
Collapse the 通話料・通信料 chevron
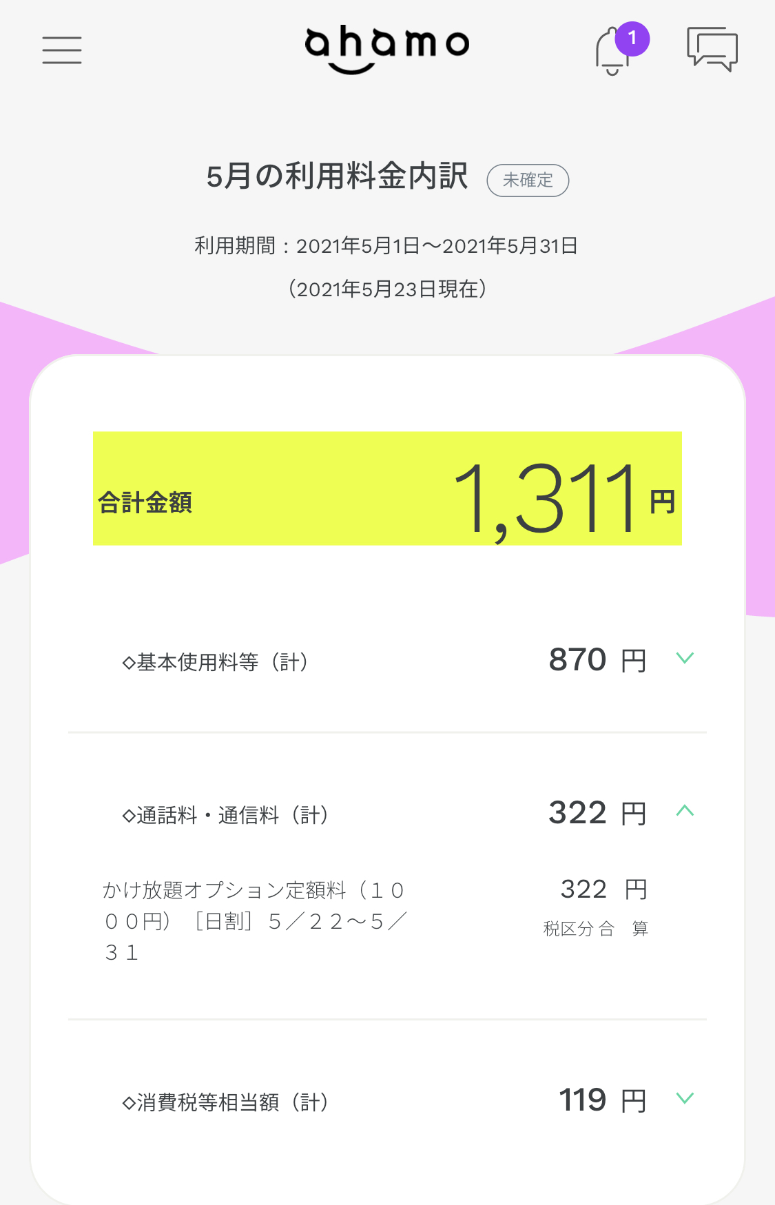[x=685, y=811]
